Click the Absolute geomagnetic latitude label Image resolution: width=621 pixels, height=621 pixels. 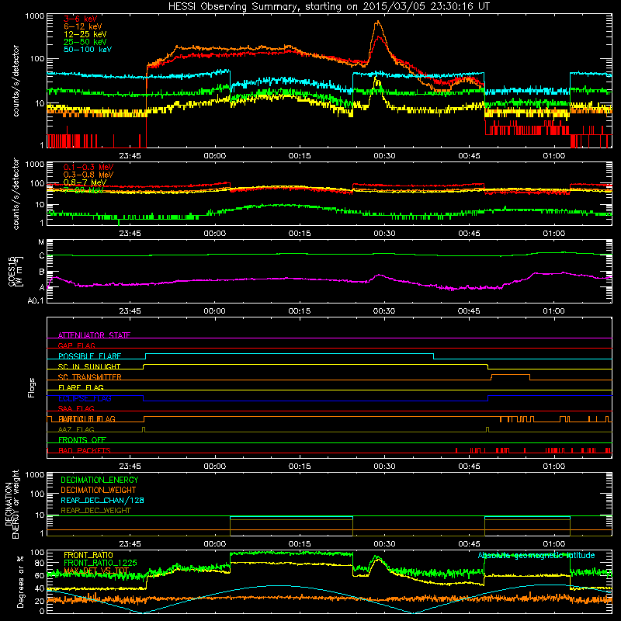pos(536,555)
